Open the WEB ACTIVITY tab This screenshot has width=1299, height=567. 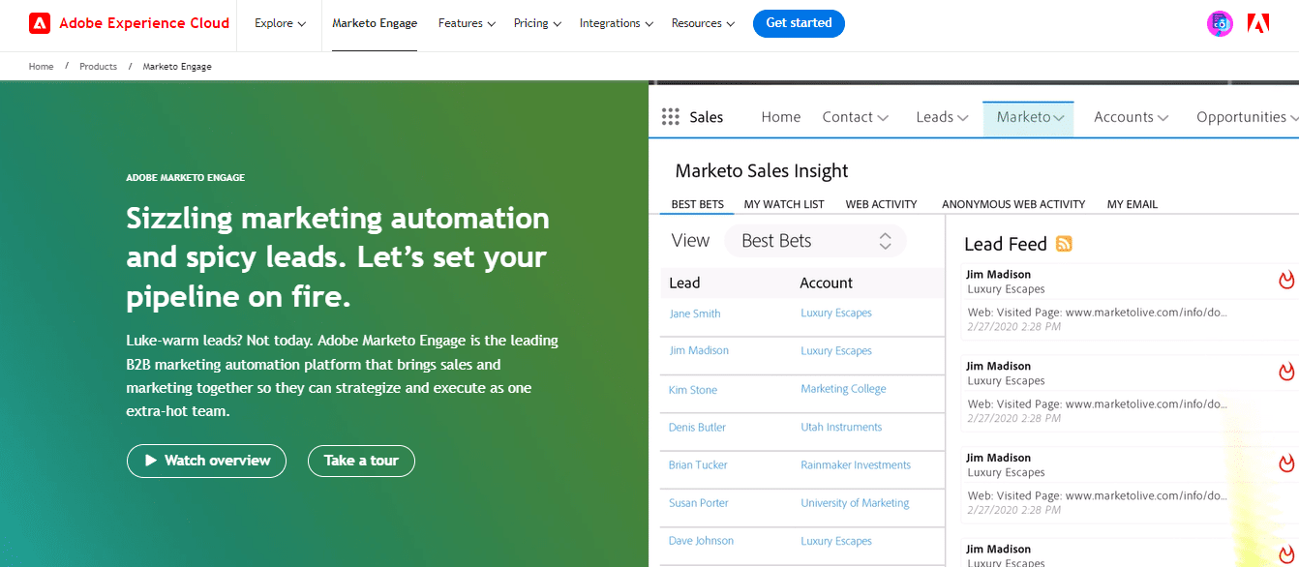[881, 204]
